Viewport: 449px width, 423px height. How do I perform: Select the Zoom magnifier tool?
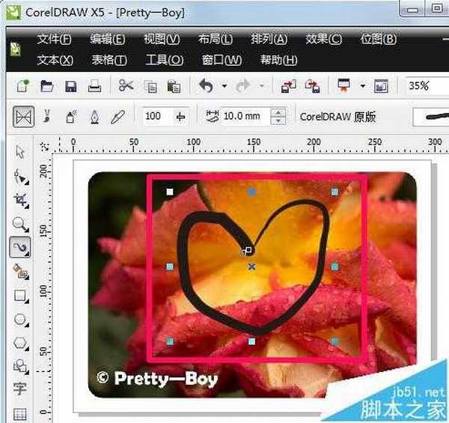tap(20, 223)
